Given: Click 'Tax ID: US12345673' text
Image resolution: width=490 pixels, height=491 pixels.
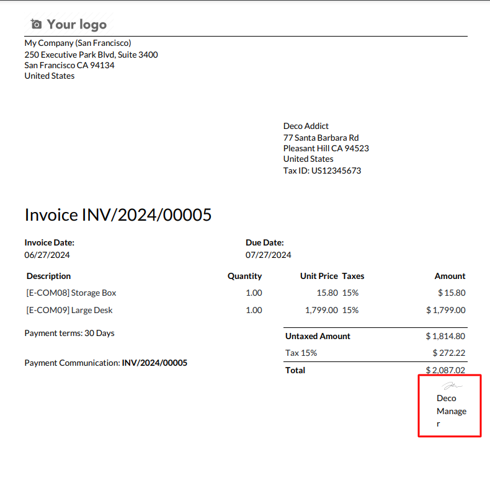Looking at the screenshot, I should [322, 170].
